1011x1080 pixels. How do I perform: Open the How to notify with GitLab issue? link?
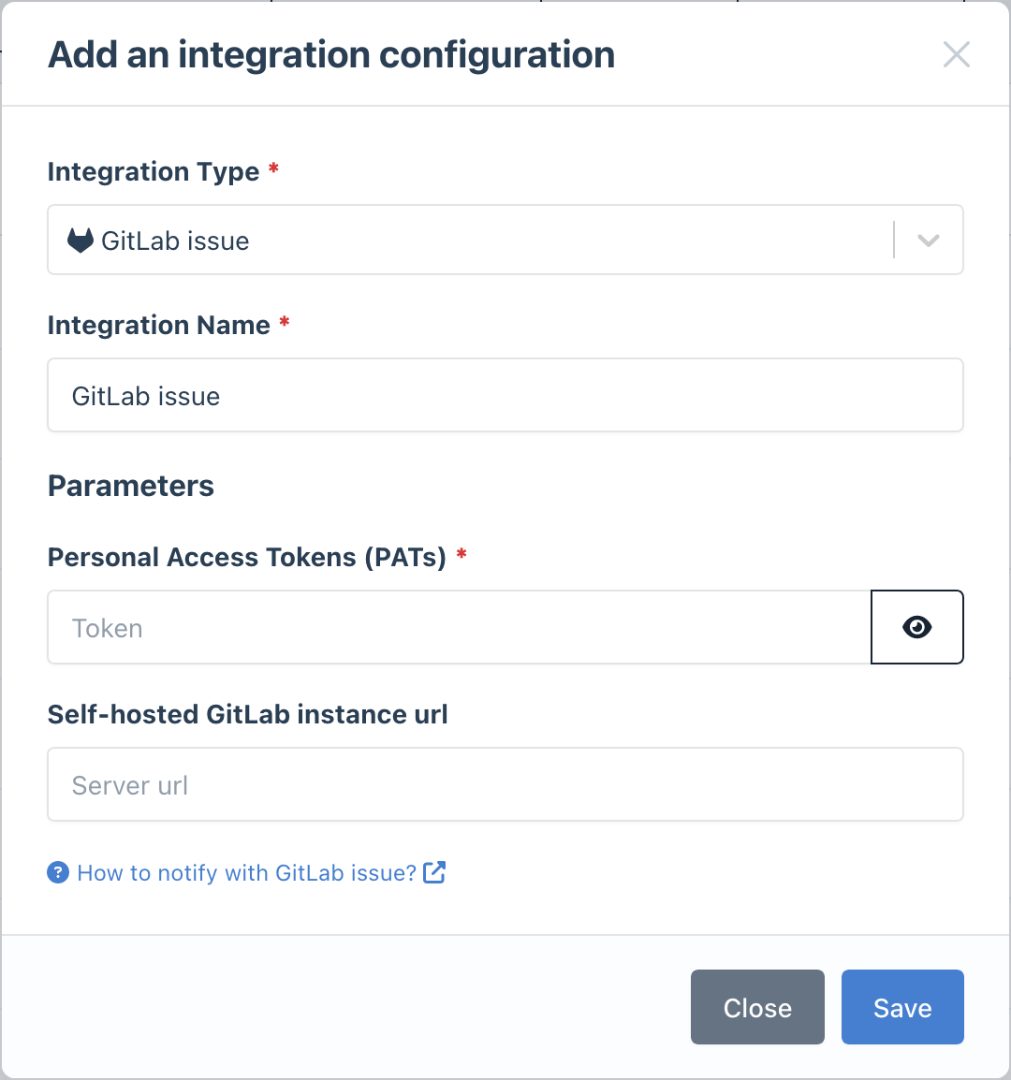click(x=247, y=872)
